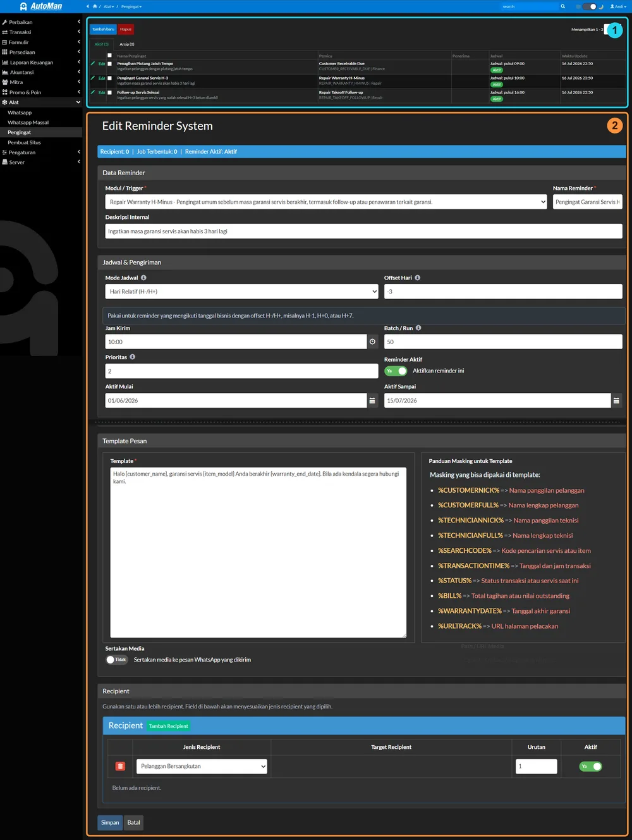Click the home icon in breadcrumb
The image size is (632, 840).
(95, 6)
